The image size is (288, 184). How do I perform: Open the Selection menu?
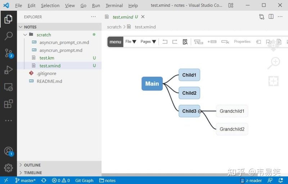[x=50, y=6]
